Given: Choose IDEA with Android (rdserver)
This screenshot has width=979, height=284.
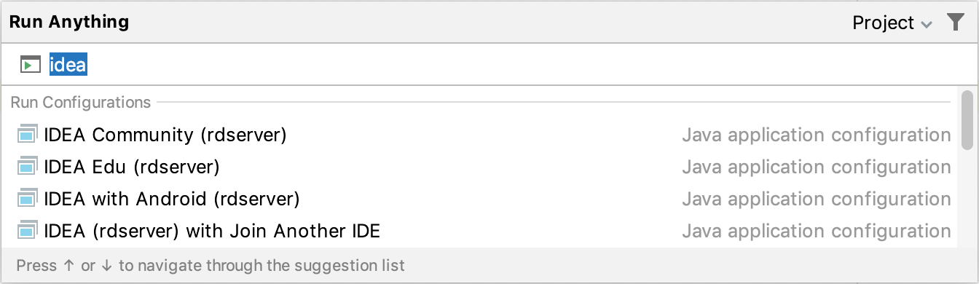Looking at the screenshot, I should pyautogui.click(x=484, y=199).
